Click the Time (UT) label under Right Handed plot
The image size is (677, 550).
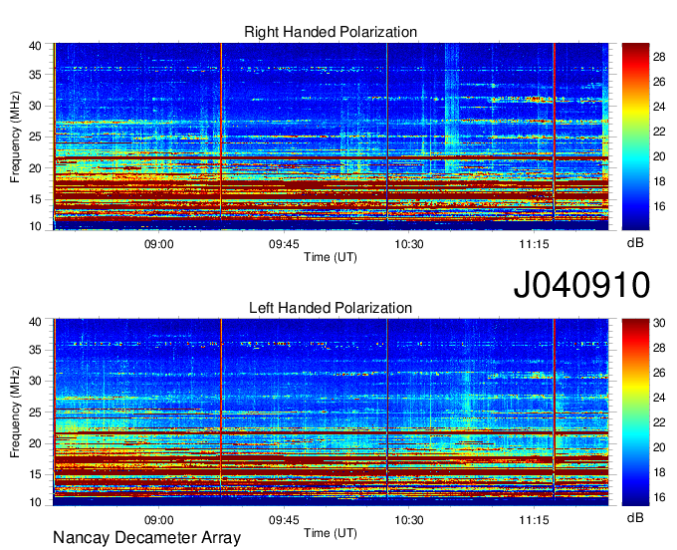(x=331, y=257)
